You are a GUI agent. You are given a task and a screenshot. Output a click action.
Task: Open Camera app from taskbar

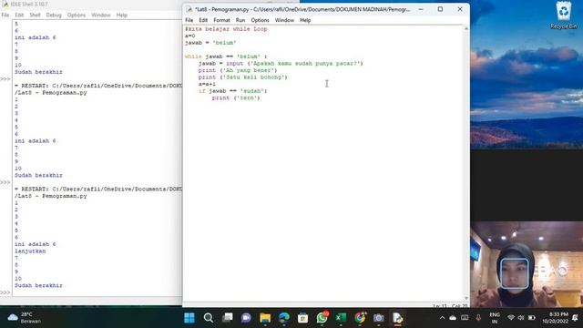pyautogui.click(x=379, y=318)
